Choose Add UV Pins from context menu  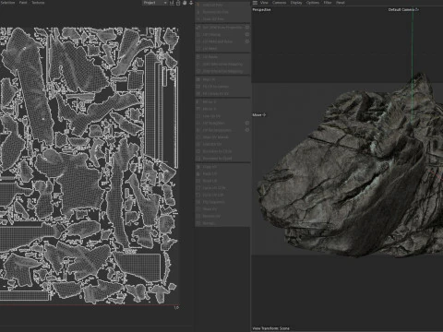222,5
